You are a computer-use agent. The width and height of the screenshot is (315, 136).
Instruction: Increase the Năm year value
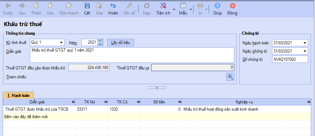[100, 41]
